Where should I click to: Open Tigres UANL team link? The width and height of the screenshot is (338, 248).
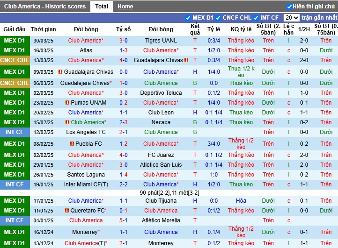[161, 41]
